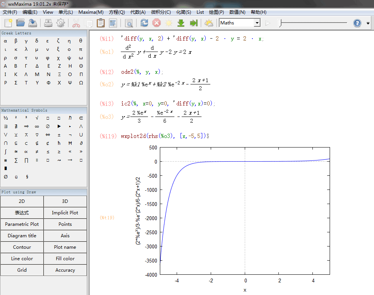Viewport: 374px width, 295px height.
Task: Click the 表达式 button
Action: pyautogui.click(x=22, y=213)
